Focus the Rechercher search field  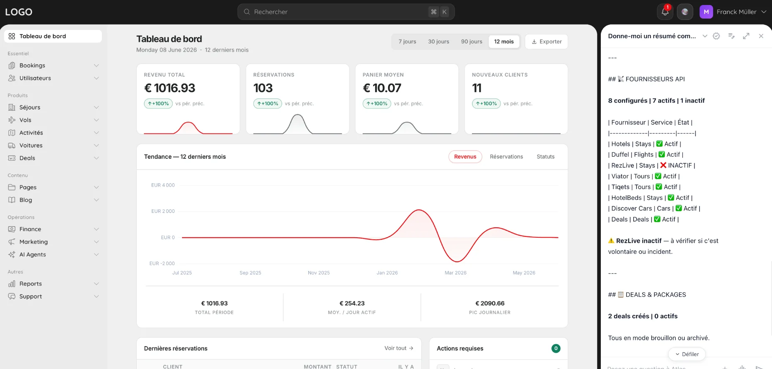(x=346, y=12)
